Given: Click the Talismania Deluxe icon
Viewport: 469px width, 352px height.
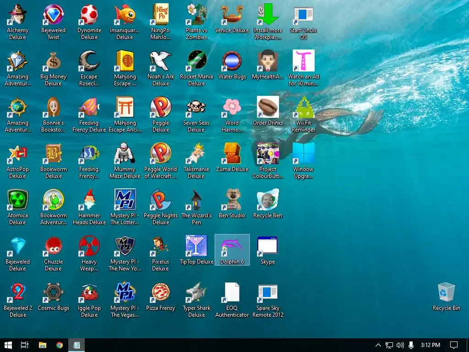Looking at the screenshot, I should (x=196, y=153).
